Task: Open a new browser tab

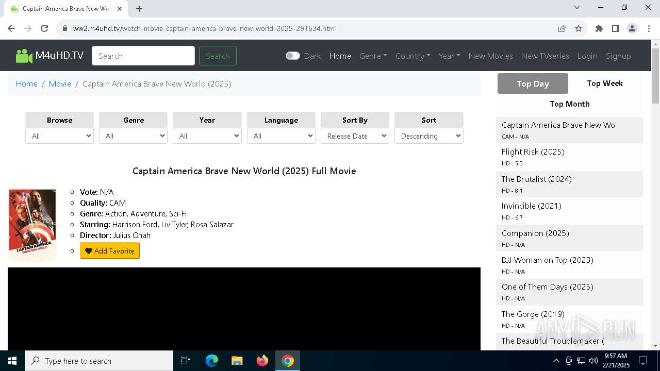Action: tap(139, 9)
